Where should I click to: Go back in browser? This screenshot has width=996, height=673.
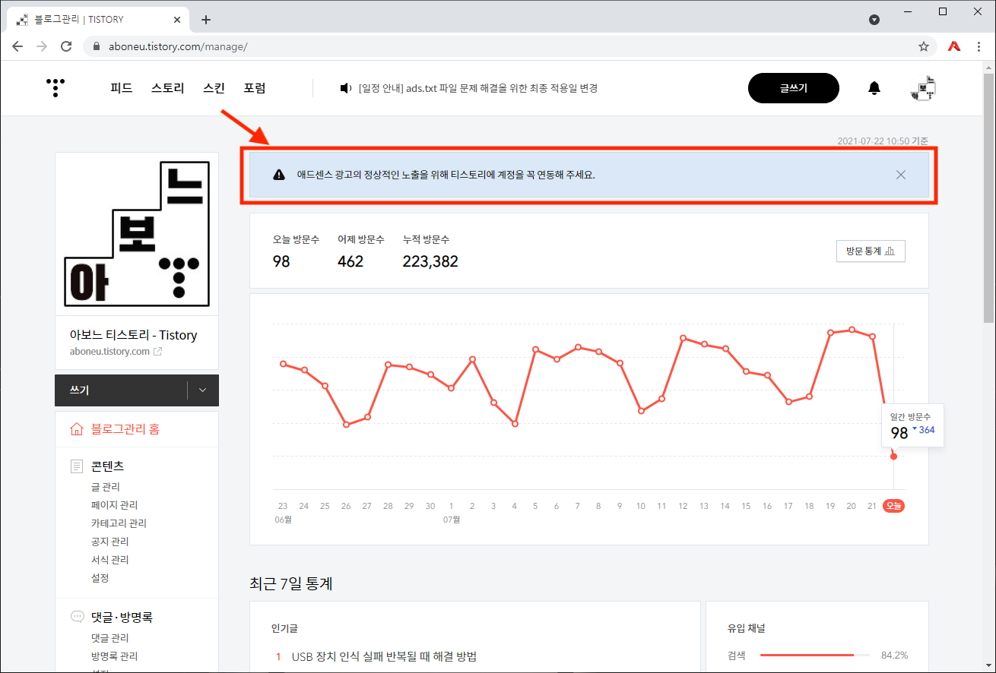[x=17, y=46]
